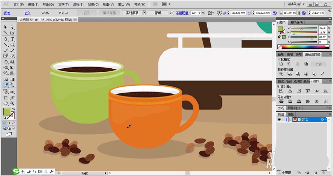Expand 图层 1 disclosure triangle

click(x=290, y=120)
